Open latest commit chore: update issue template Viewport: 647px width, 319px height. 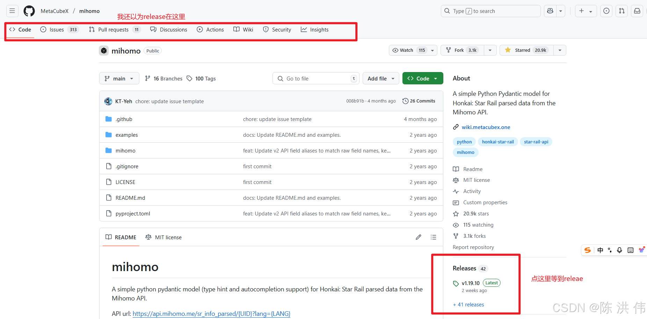pos(169,101)
